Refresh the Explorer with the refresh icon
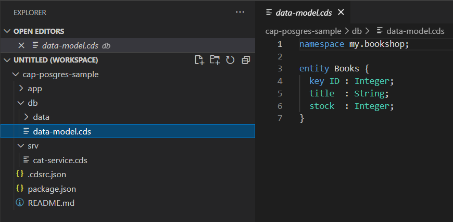Screen dimensions: 453x222 click(230, 60)
